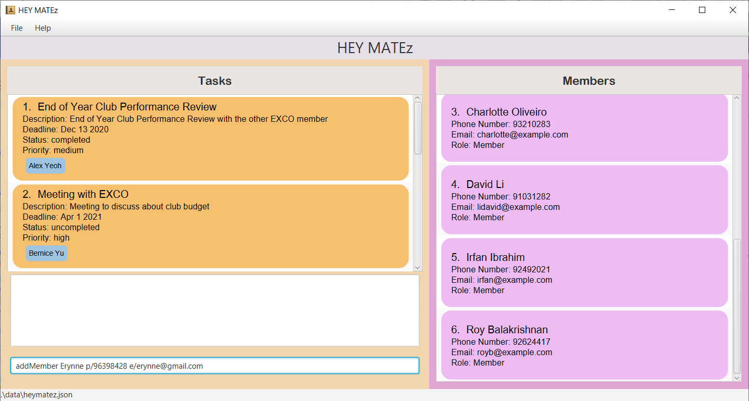The image size is (749, 401).
Task: Click Members list scrollbar down arrow
Action: pyautogui.click(x=736, y=378)
